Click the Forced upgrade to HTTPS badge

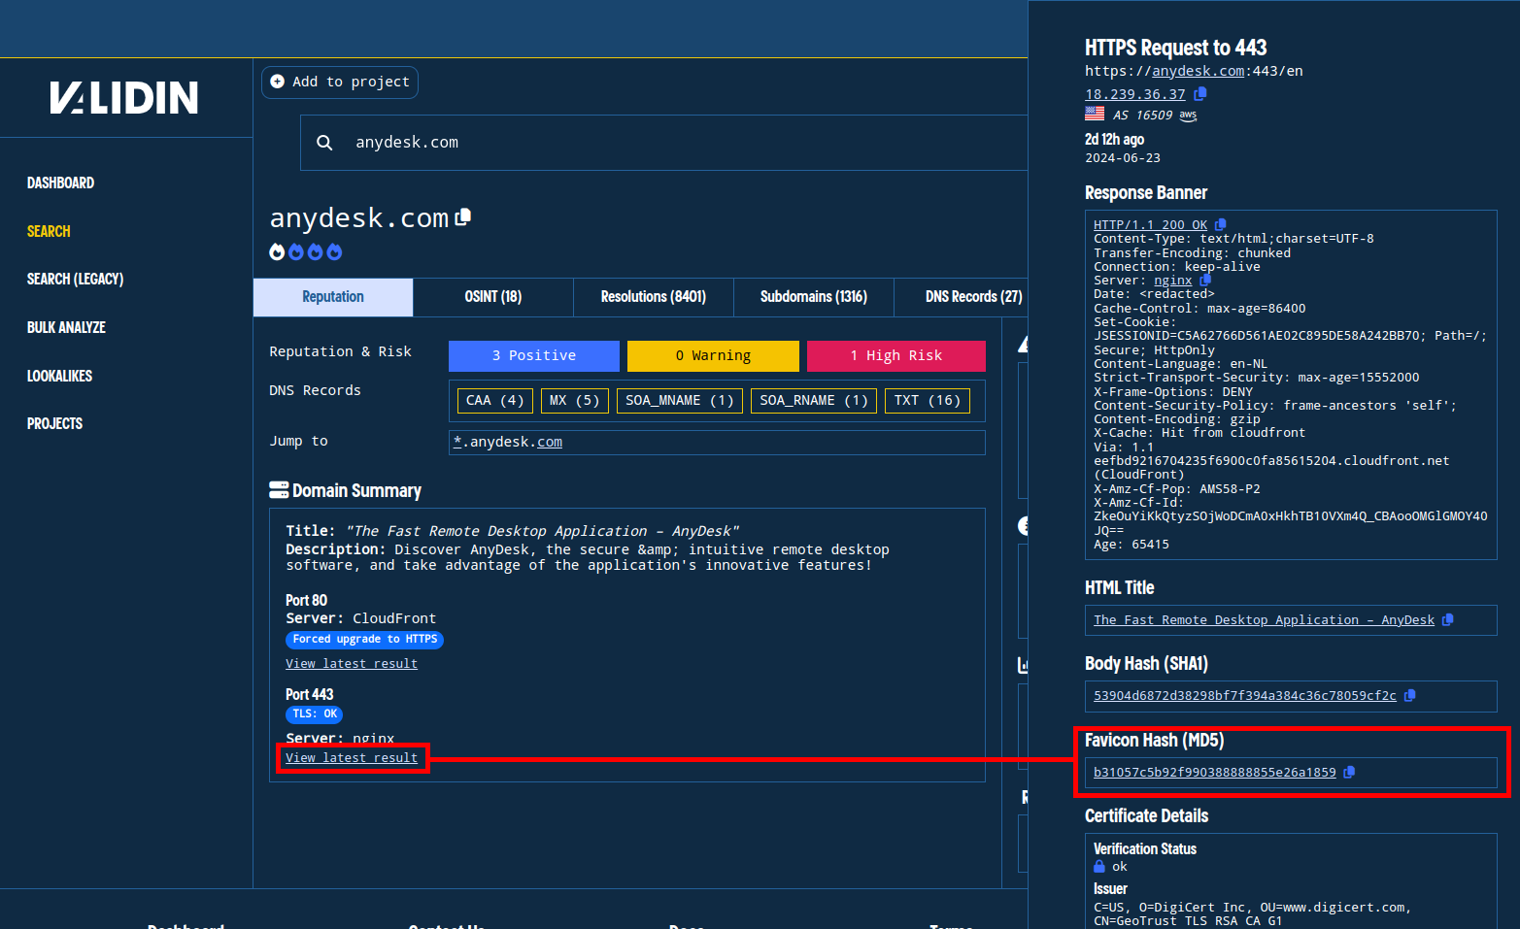coord(365,640)
